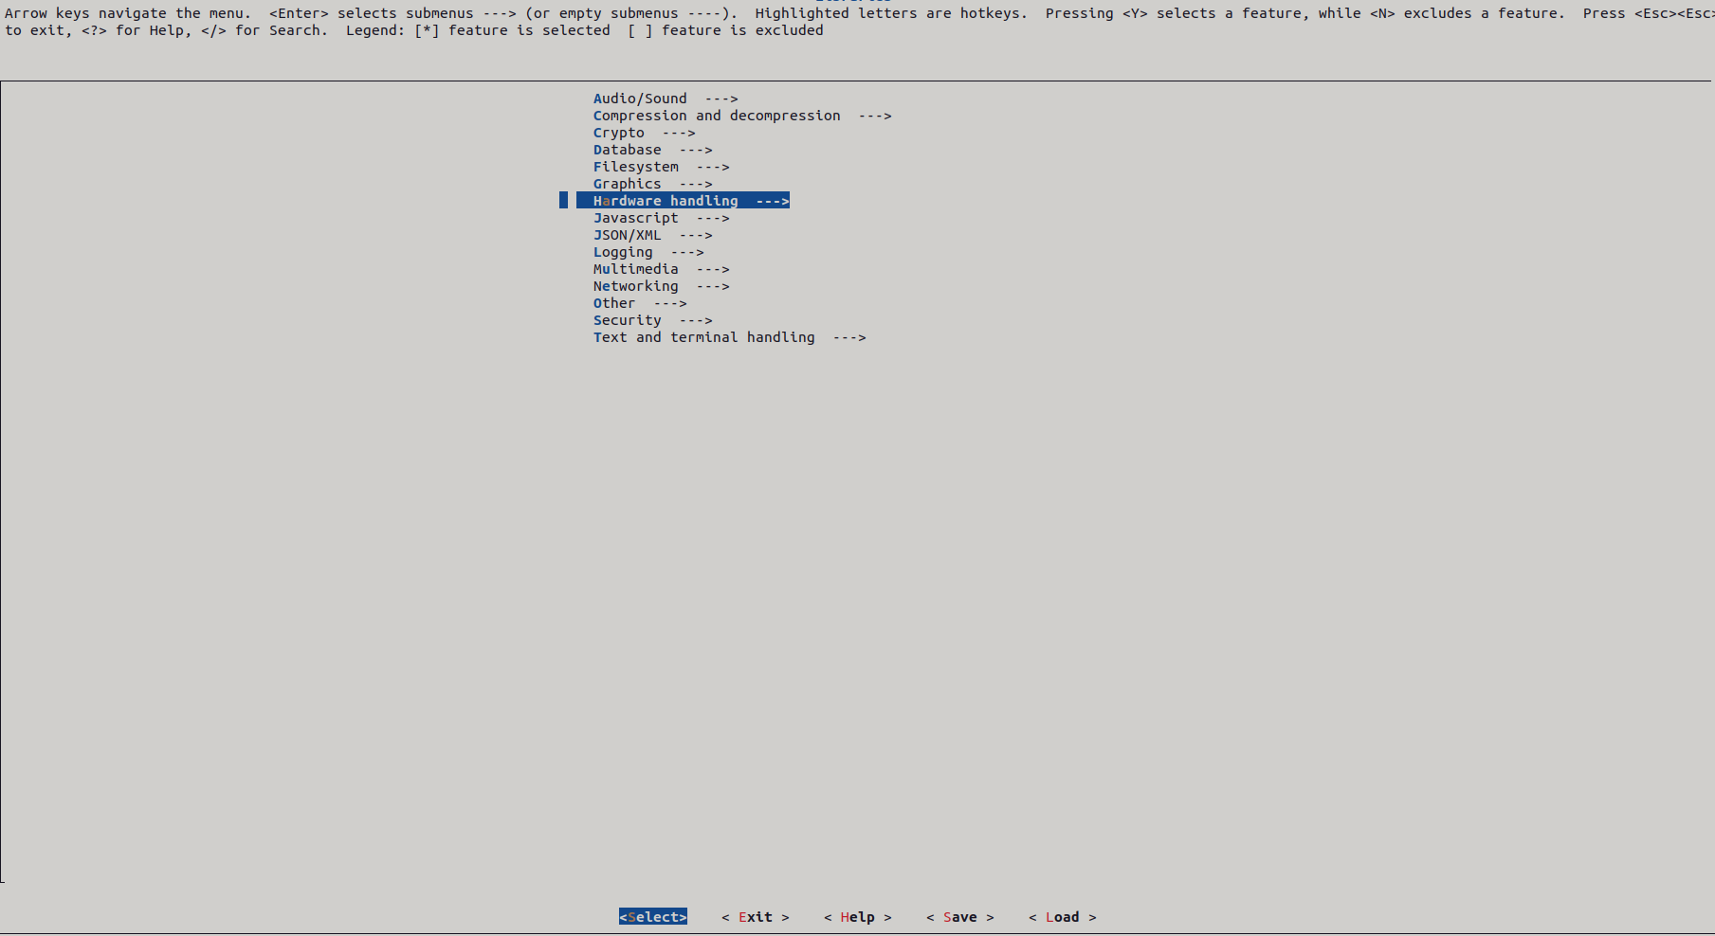Image resolution: width=1715 pixels, height=936 pixels.
Task: Expand the Other submenu arrow
Action: (670, 303)
